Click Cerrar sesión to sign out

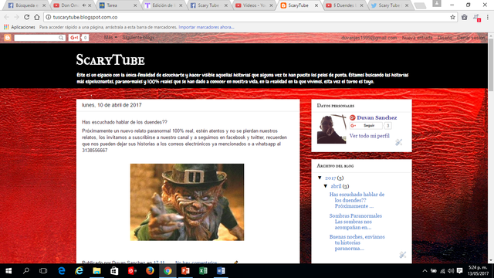click(x=471, y=38)
